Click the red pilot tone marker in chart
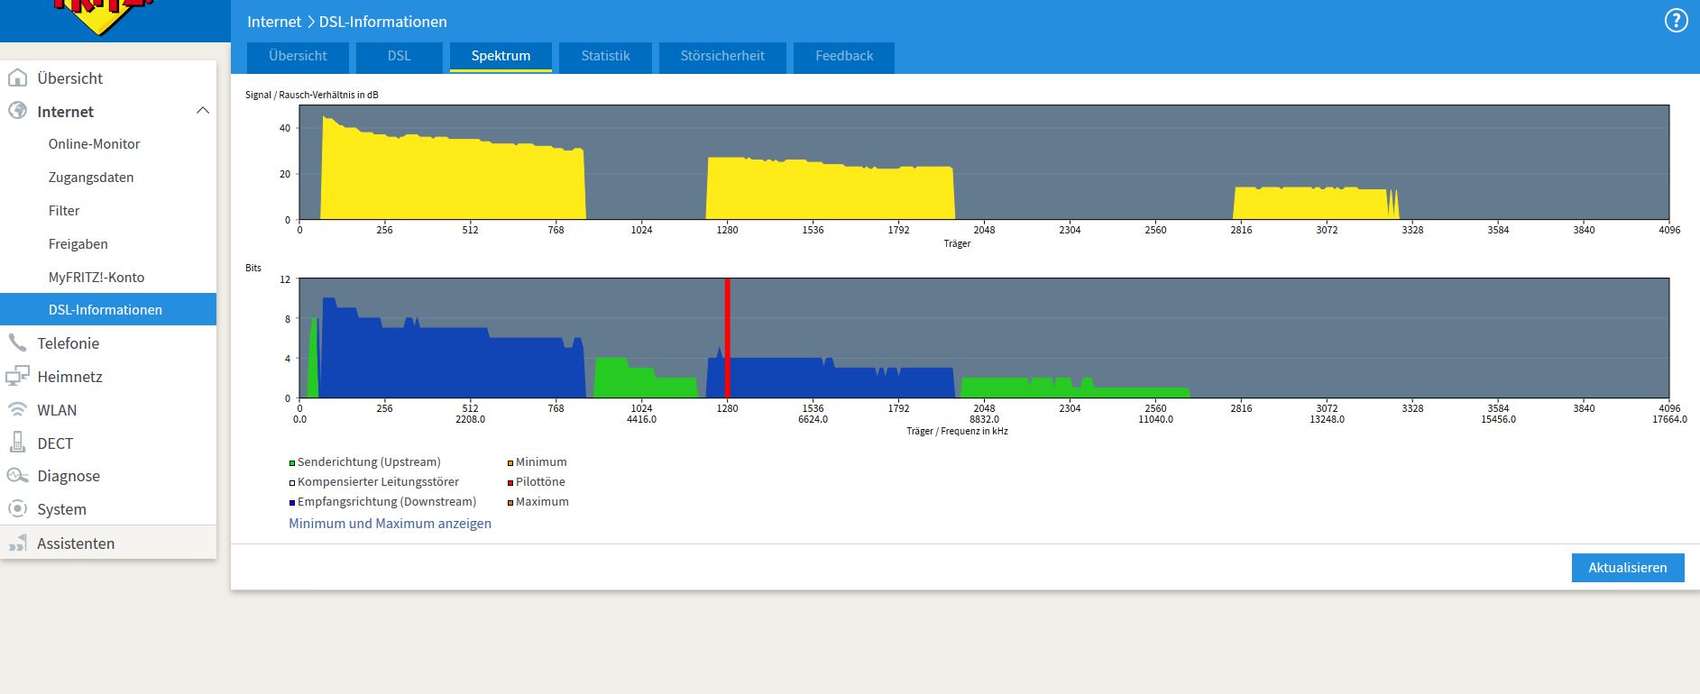This screenshot has height=694, width=1700. point(727,338)
